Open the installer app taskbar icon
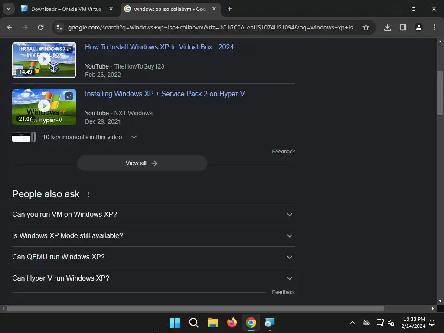The width and height of the screenshot is (444, 333). [270, 323]
